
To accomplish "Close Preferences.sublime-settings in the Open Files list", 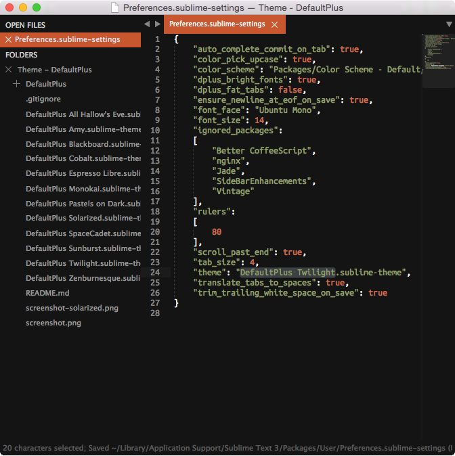I will [8, 39].
